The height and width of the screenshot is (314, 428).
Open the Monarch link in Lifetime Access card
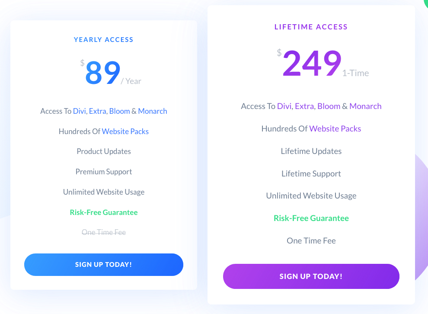(365, 106)
